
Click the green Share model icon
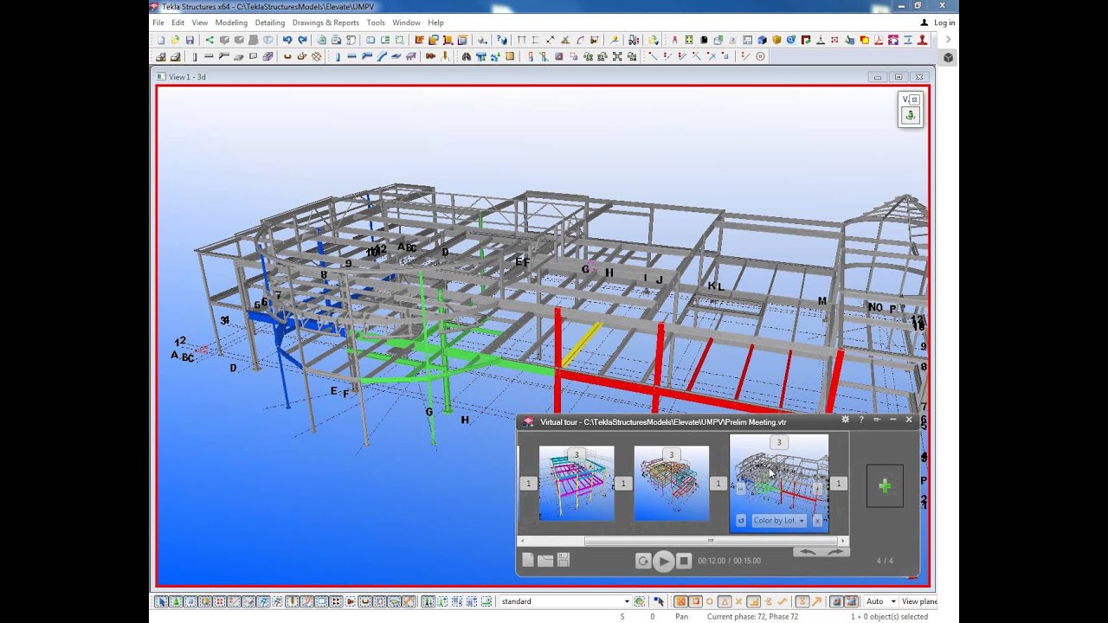(x=209, y=40)
